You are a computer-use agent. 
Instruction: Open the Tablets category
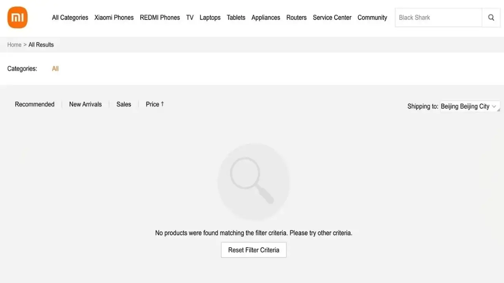coord(236,18)
